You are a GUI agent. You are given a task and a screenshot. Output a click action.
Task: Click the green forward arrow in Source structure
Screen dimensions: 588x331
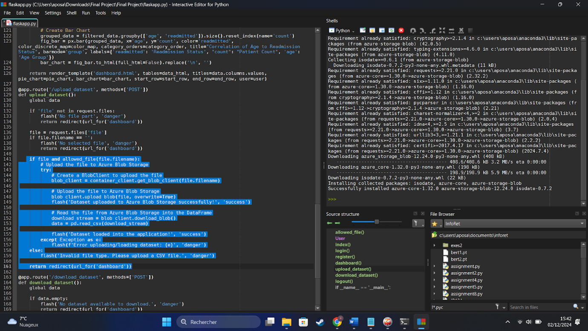click(x=337, y=223)
